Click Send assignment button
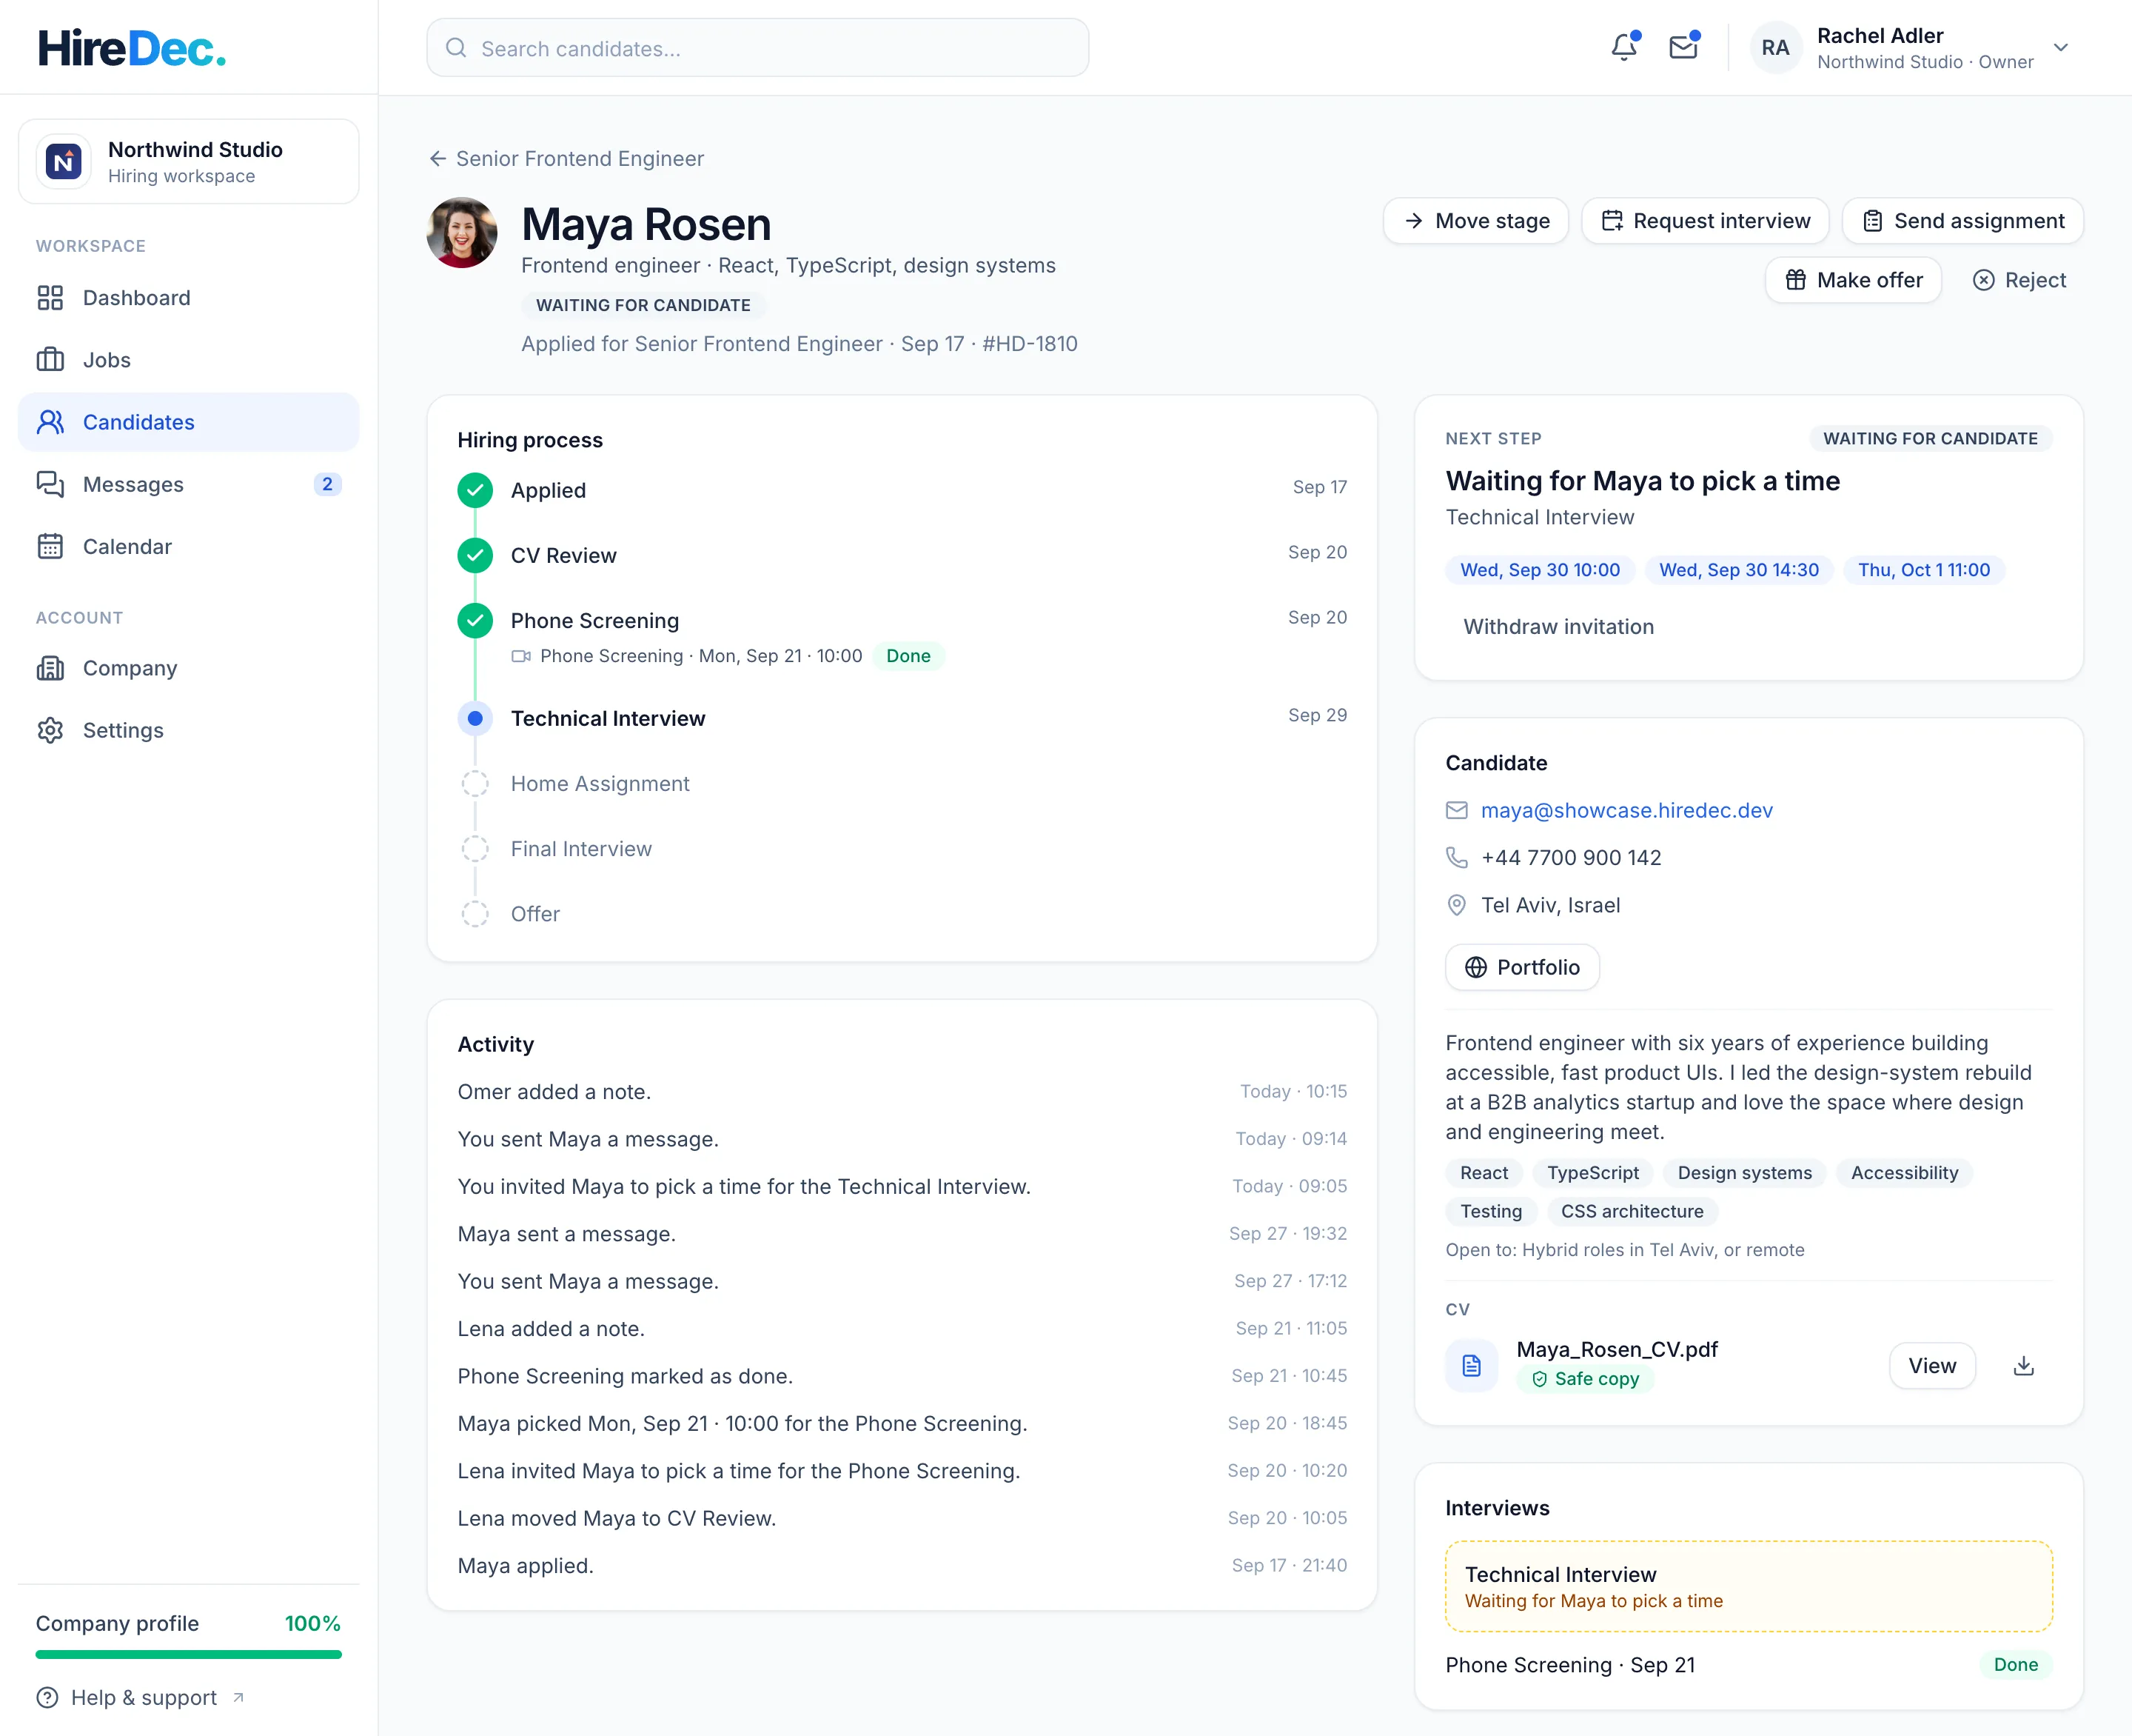 1963,221
